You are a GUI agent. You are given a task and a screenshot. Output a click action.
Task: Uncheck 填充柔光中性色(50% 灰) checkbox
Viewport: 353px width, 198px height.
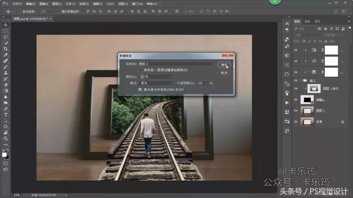140,90
